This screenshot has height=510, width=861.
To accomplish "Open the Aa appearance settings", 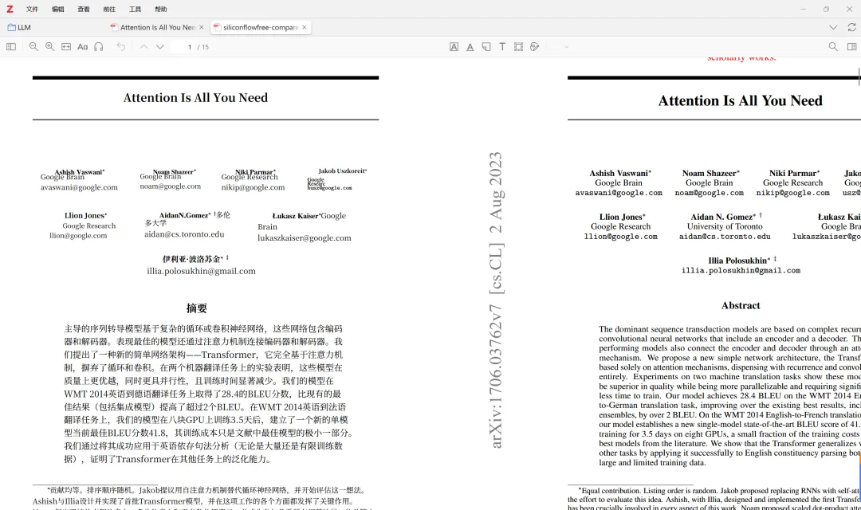I will (82, 47).
